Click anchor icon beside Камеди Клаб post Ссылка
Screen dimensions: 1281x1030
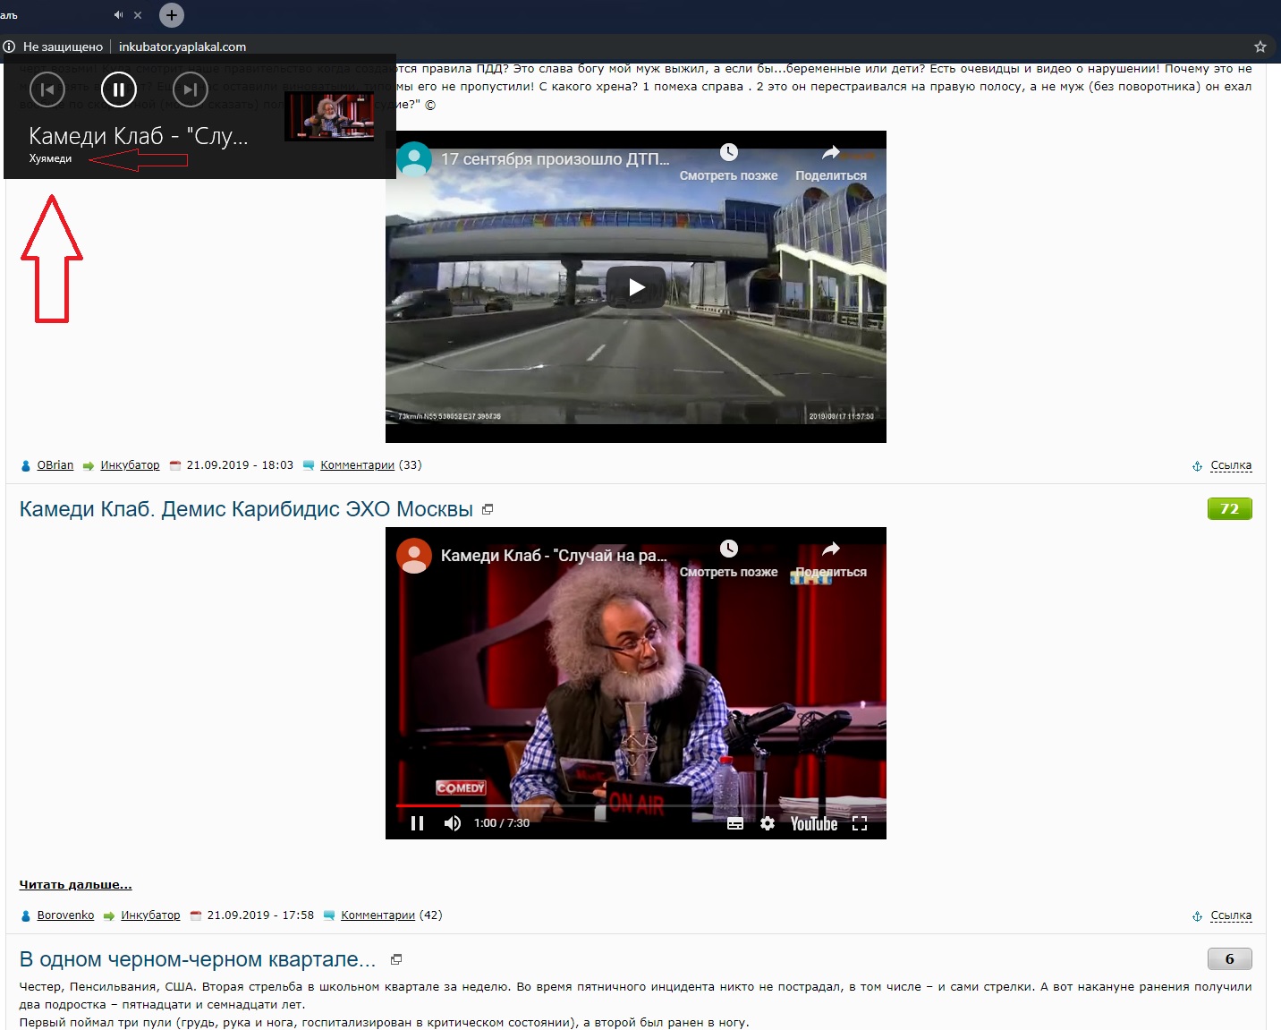(1197, 916)
